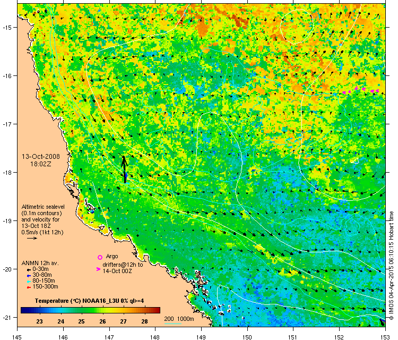Click the 13-Oct-2008 date label

click(41, 156)
